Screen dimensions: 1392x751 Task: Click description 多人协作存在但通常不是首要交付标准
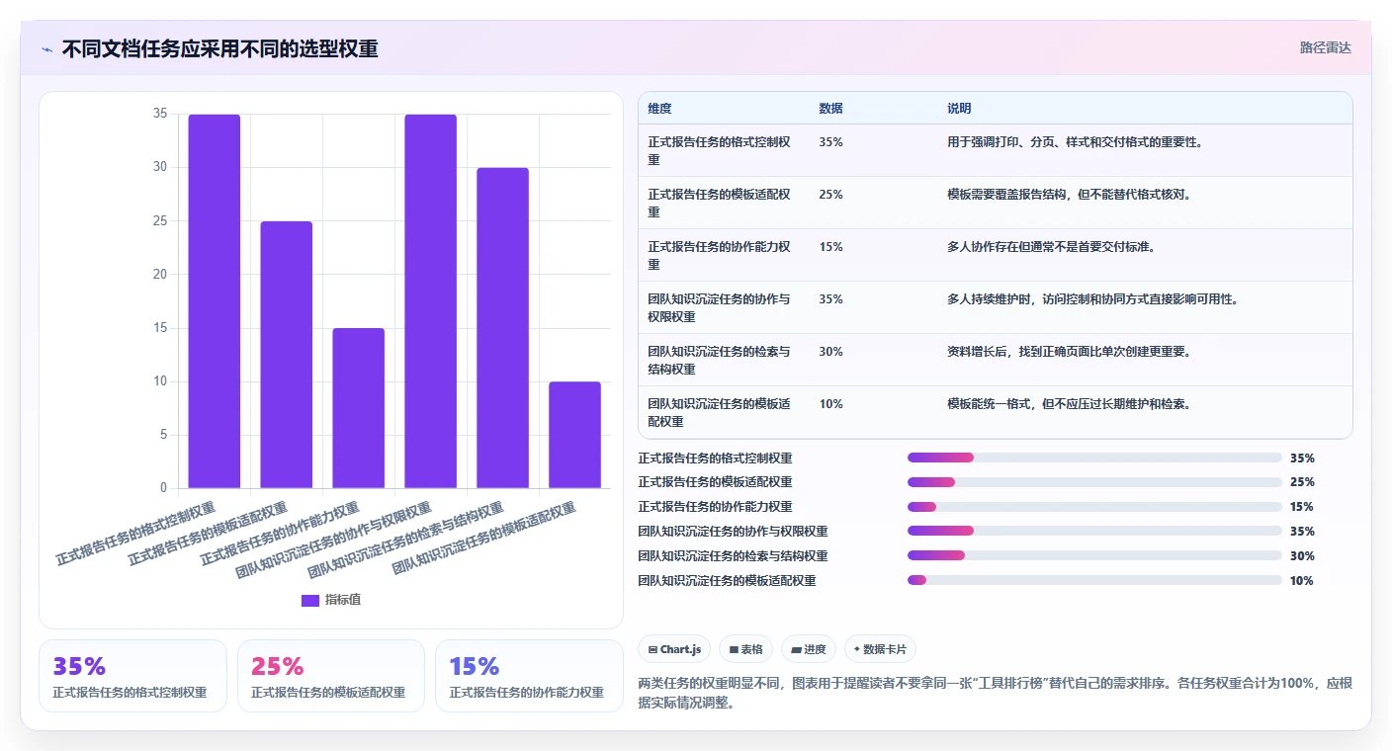(1052, 246)
